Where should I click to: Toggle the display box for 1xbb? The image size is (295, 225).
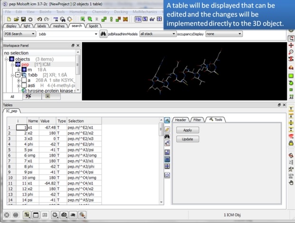[18, 75]
